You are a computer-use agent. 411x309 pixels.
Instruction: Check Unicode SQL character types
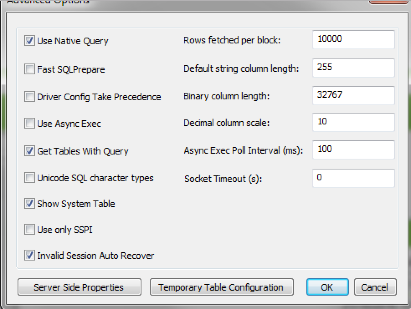(x=29, y=178)
